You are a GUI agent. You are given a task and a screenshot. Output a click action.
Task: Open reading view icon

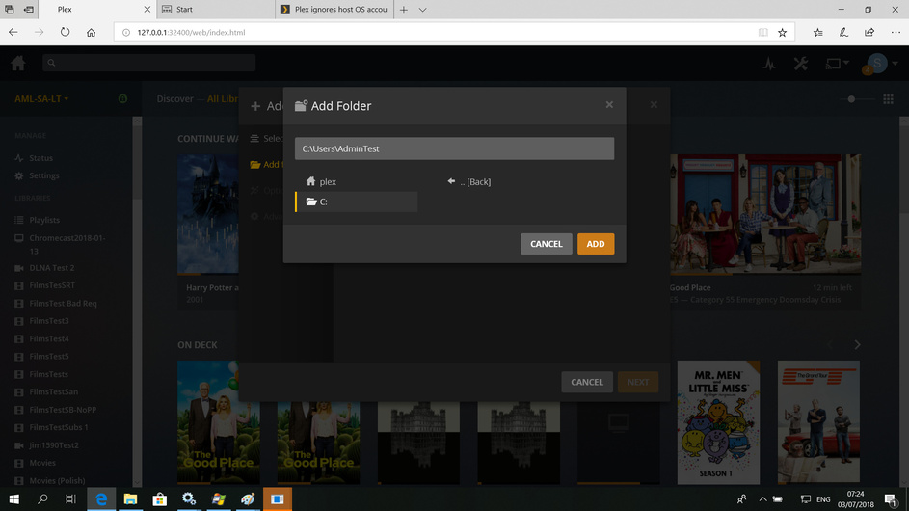click(x=762, y=33)
